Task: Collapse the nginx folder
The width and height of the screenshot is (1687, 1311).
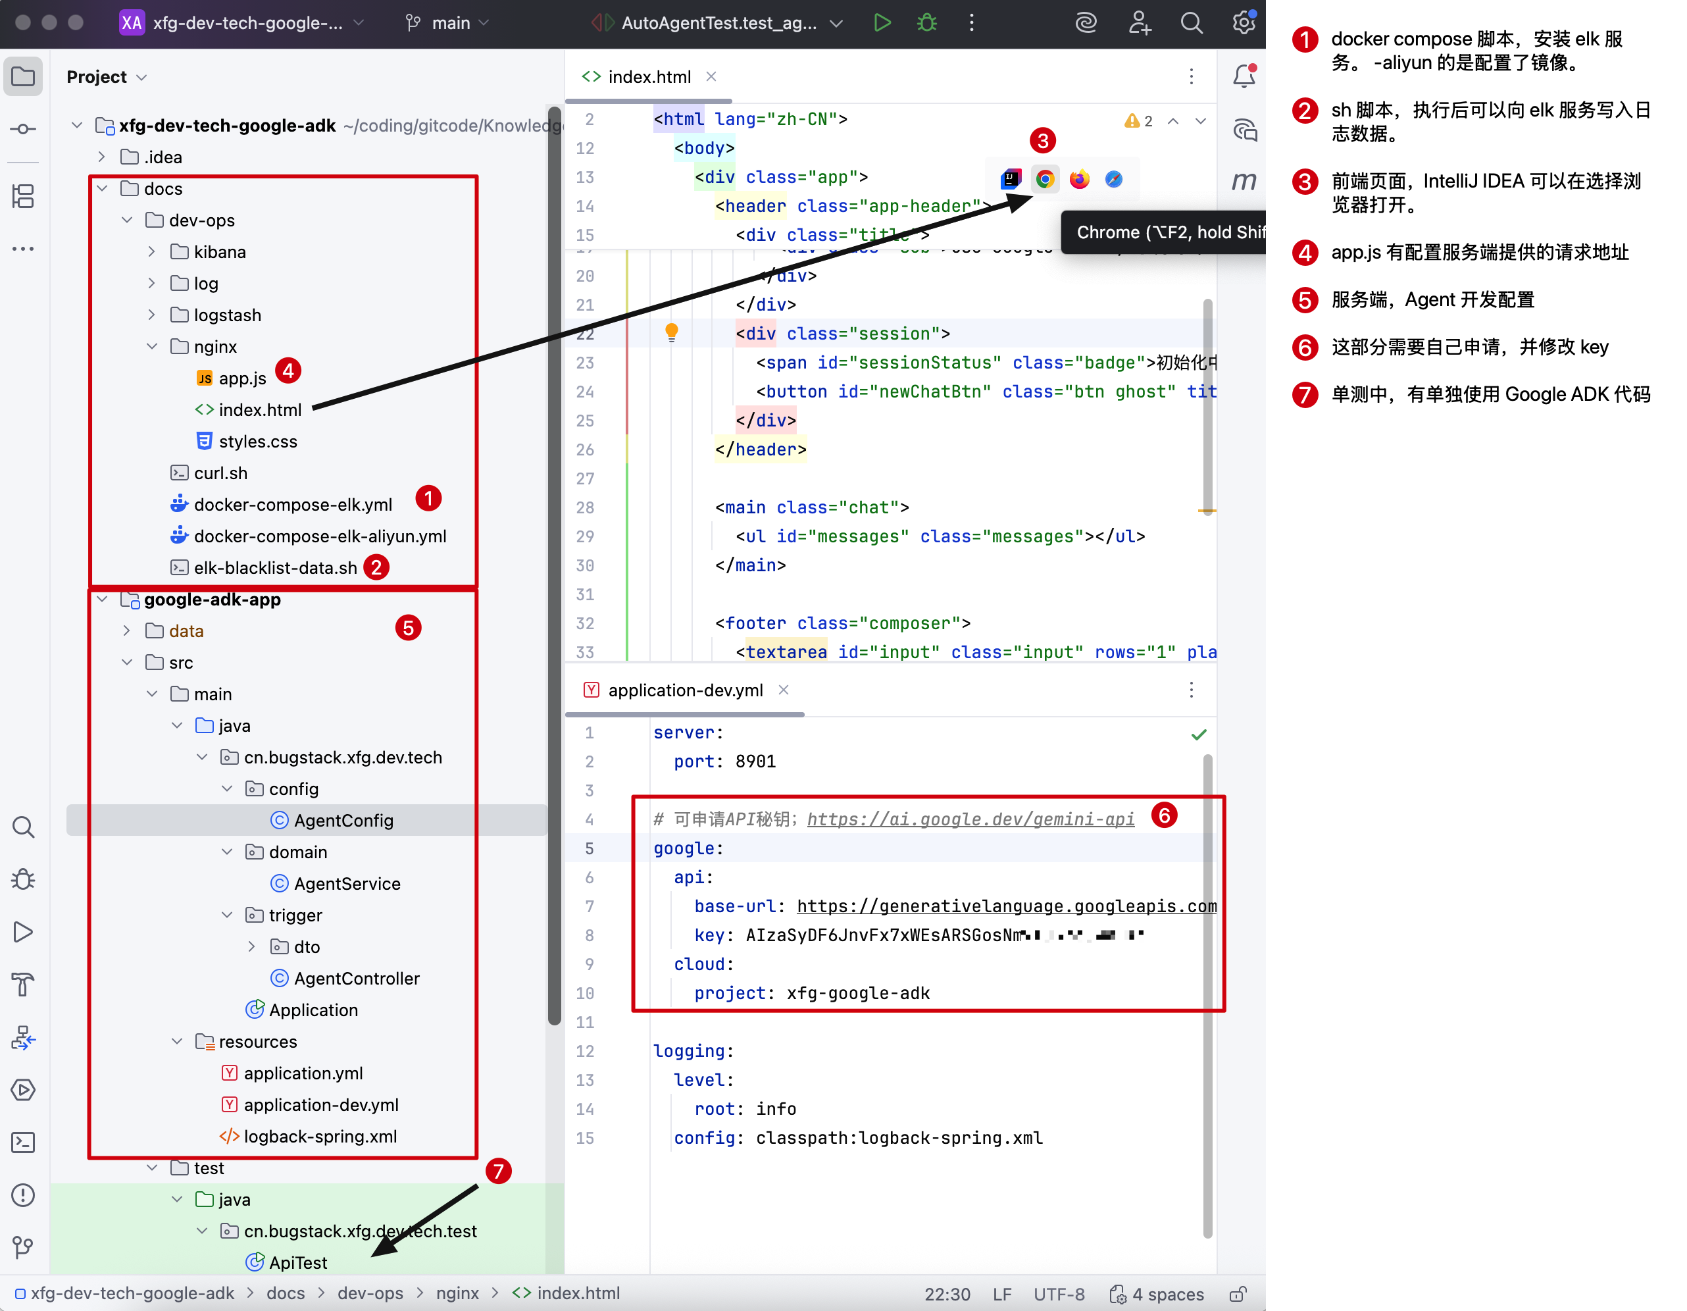Action: 152,346
